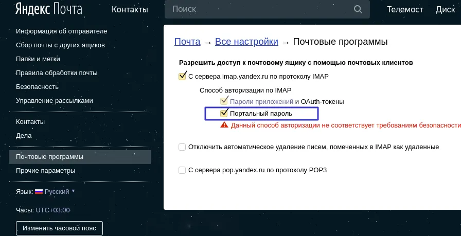Enable POP3 server access checkbox
Viewport: 461px width, 236px height.
pos(182,170)
